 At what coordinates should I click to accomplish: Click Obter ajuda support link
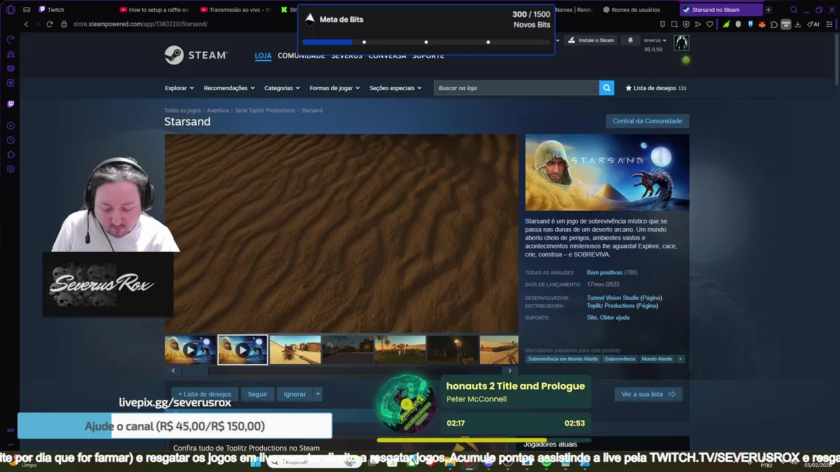[615, 317]
